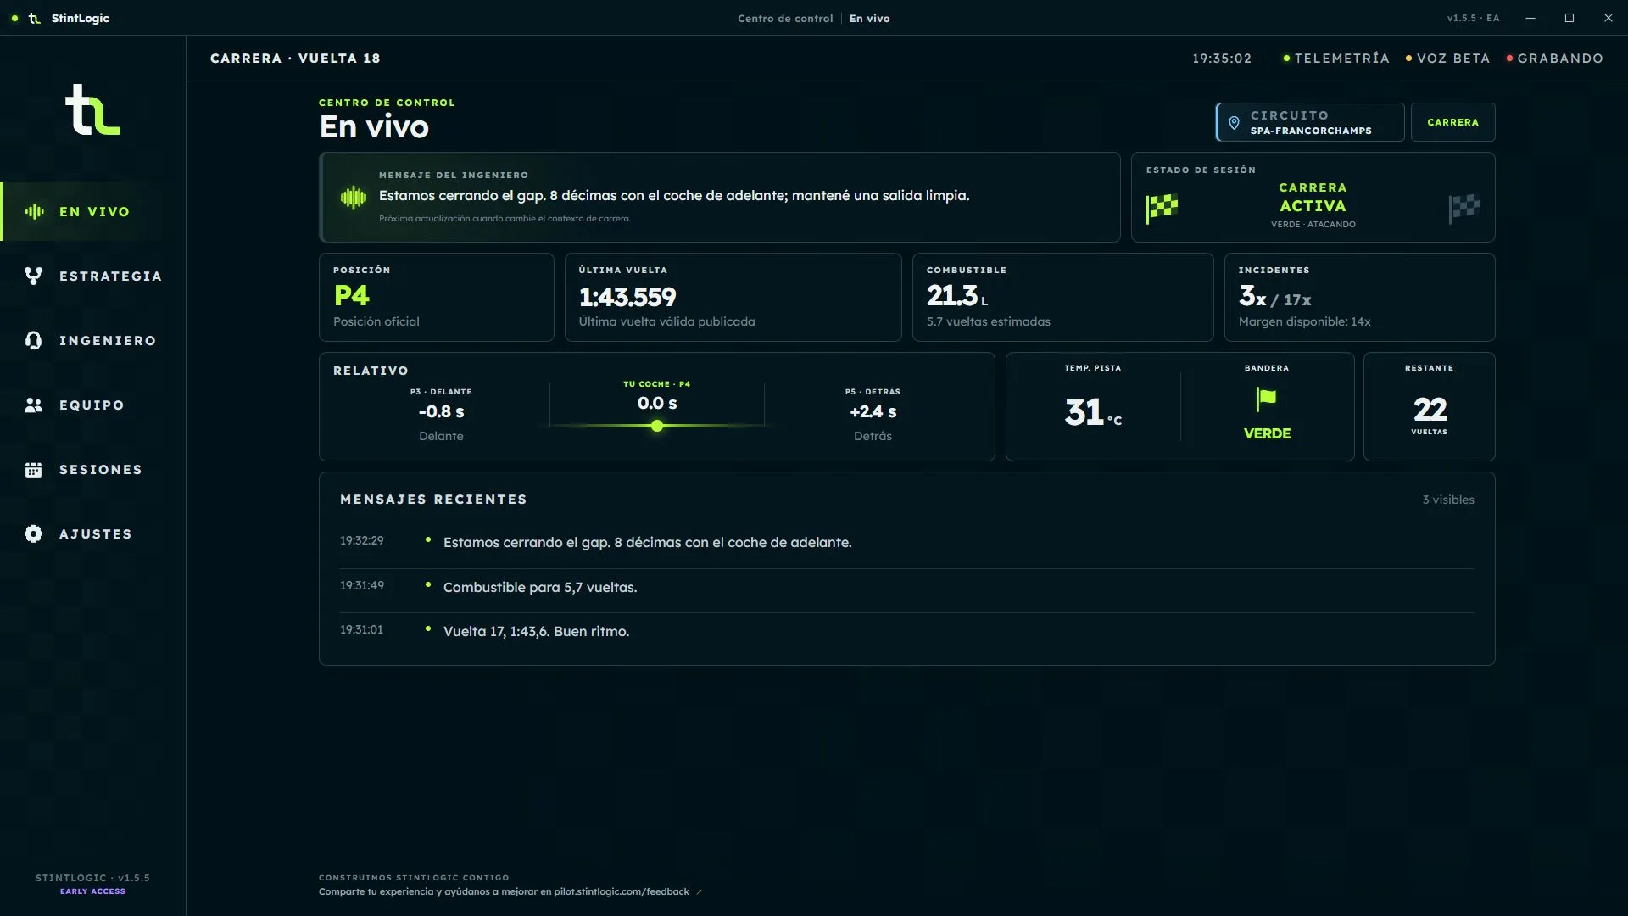Screen dimensions: 1628x916
Task: Click the -0.8 s gap ahead
Action: pos(441,411)
